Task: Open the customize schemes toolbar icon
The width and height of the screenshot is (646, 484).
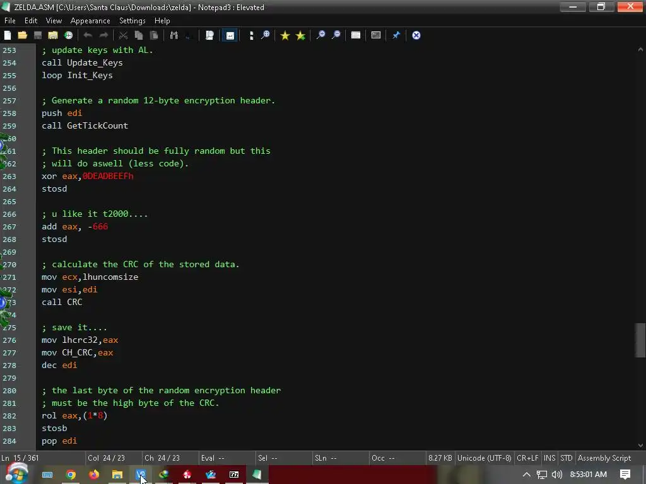Action: point(376,35)
